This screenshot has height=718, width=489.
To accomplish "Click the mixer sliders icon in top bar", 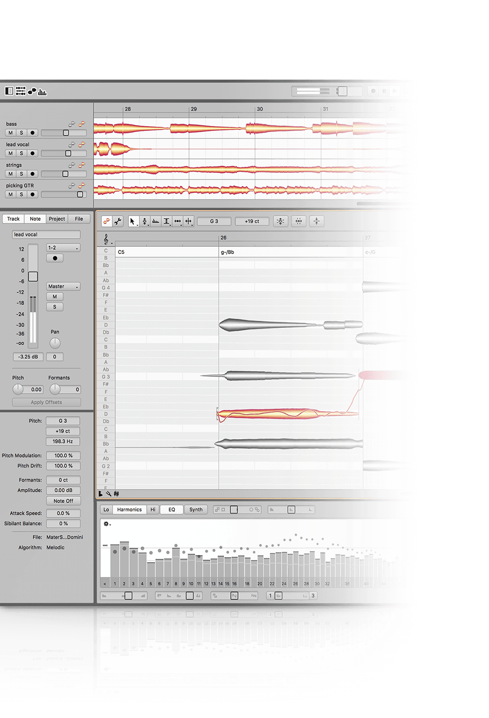I will (x=20, y=91).
